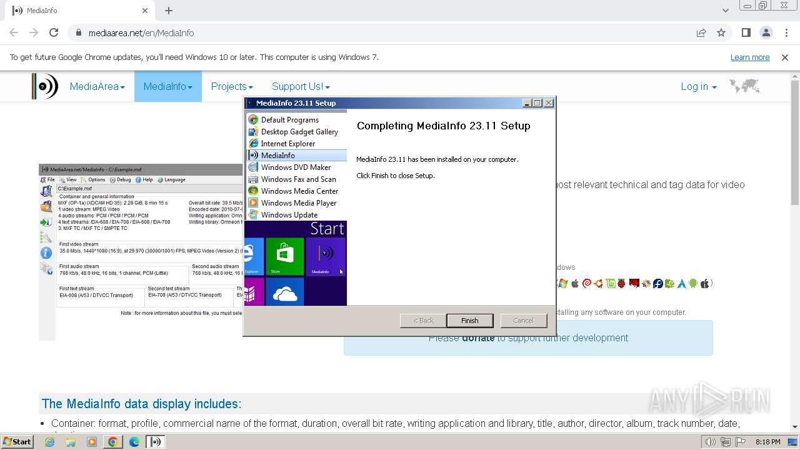Bookmark this page with the star icon
The height and width of the screenshot is (450, 800).
tap(721, 32)
